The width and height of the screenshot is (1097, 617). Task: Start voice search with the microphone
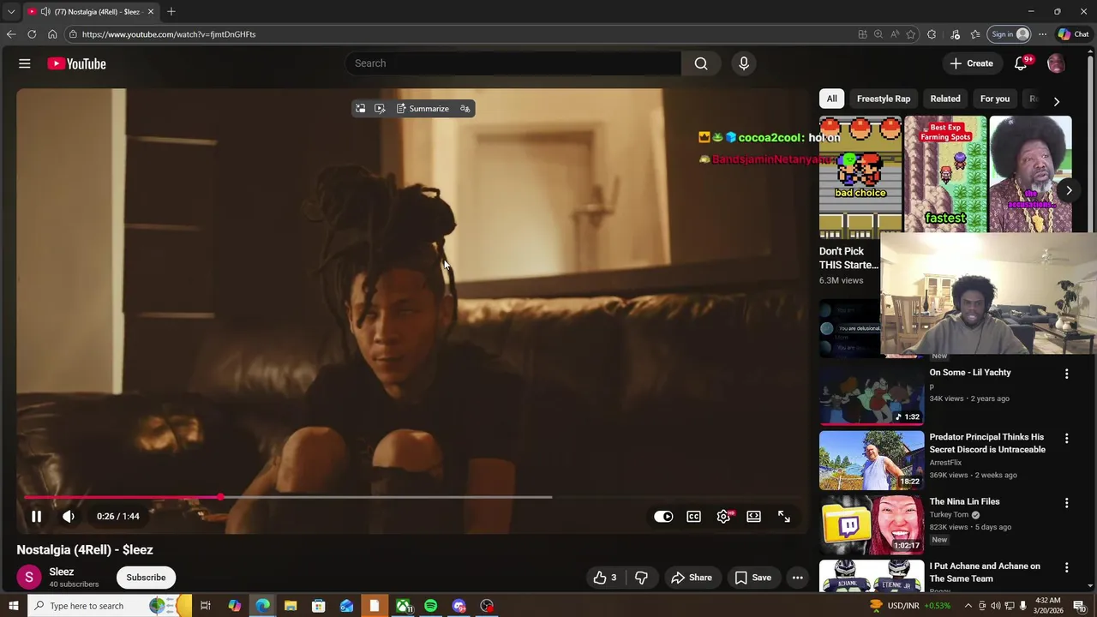click(744, 63)
